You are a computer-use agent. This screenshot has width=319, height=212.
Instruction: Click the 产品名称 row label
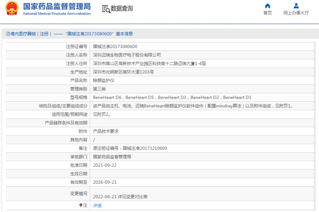pyautogui.click(x=79, y=81)
